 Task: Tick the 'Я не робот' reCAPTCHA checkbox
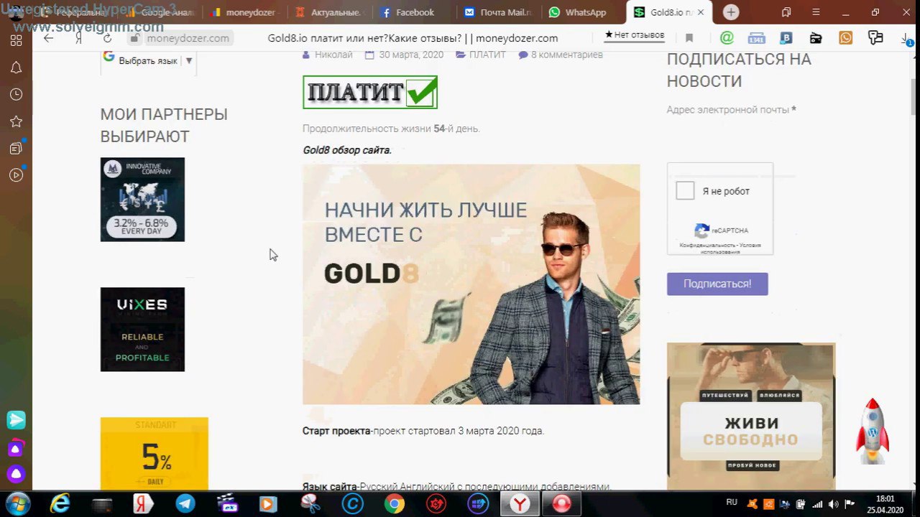pyautogui.click(x=685, y=191)
